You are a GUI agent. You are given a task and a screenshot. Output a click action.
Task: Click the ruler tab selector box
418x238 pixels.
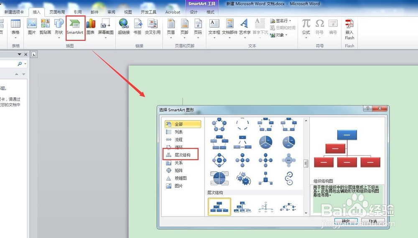click(x=33, y=54)
